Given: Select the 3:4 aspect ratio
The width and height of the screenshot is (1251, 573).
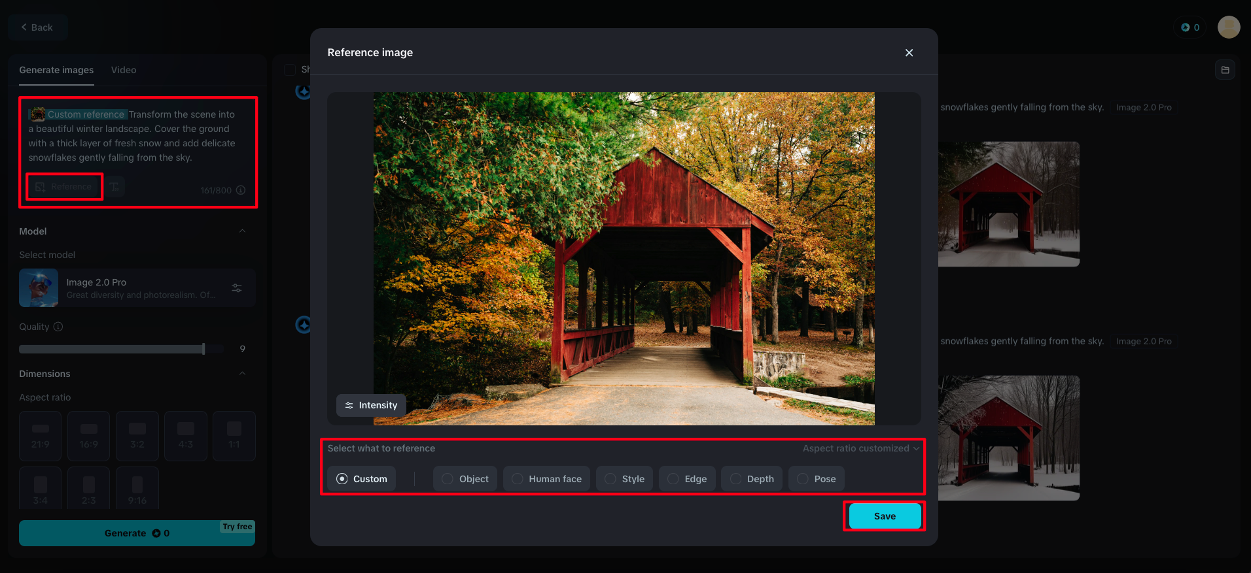Looking at the screenshot, I should tap(41, 488).
